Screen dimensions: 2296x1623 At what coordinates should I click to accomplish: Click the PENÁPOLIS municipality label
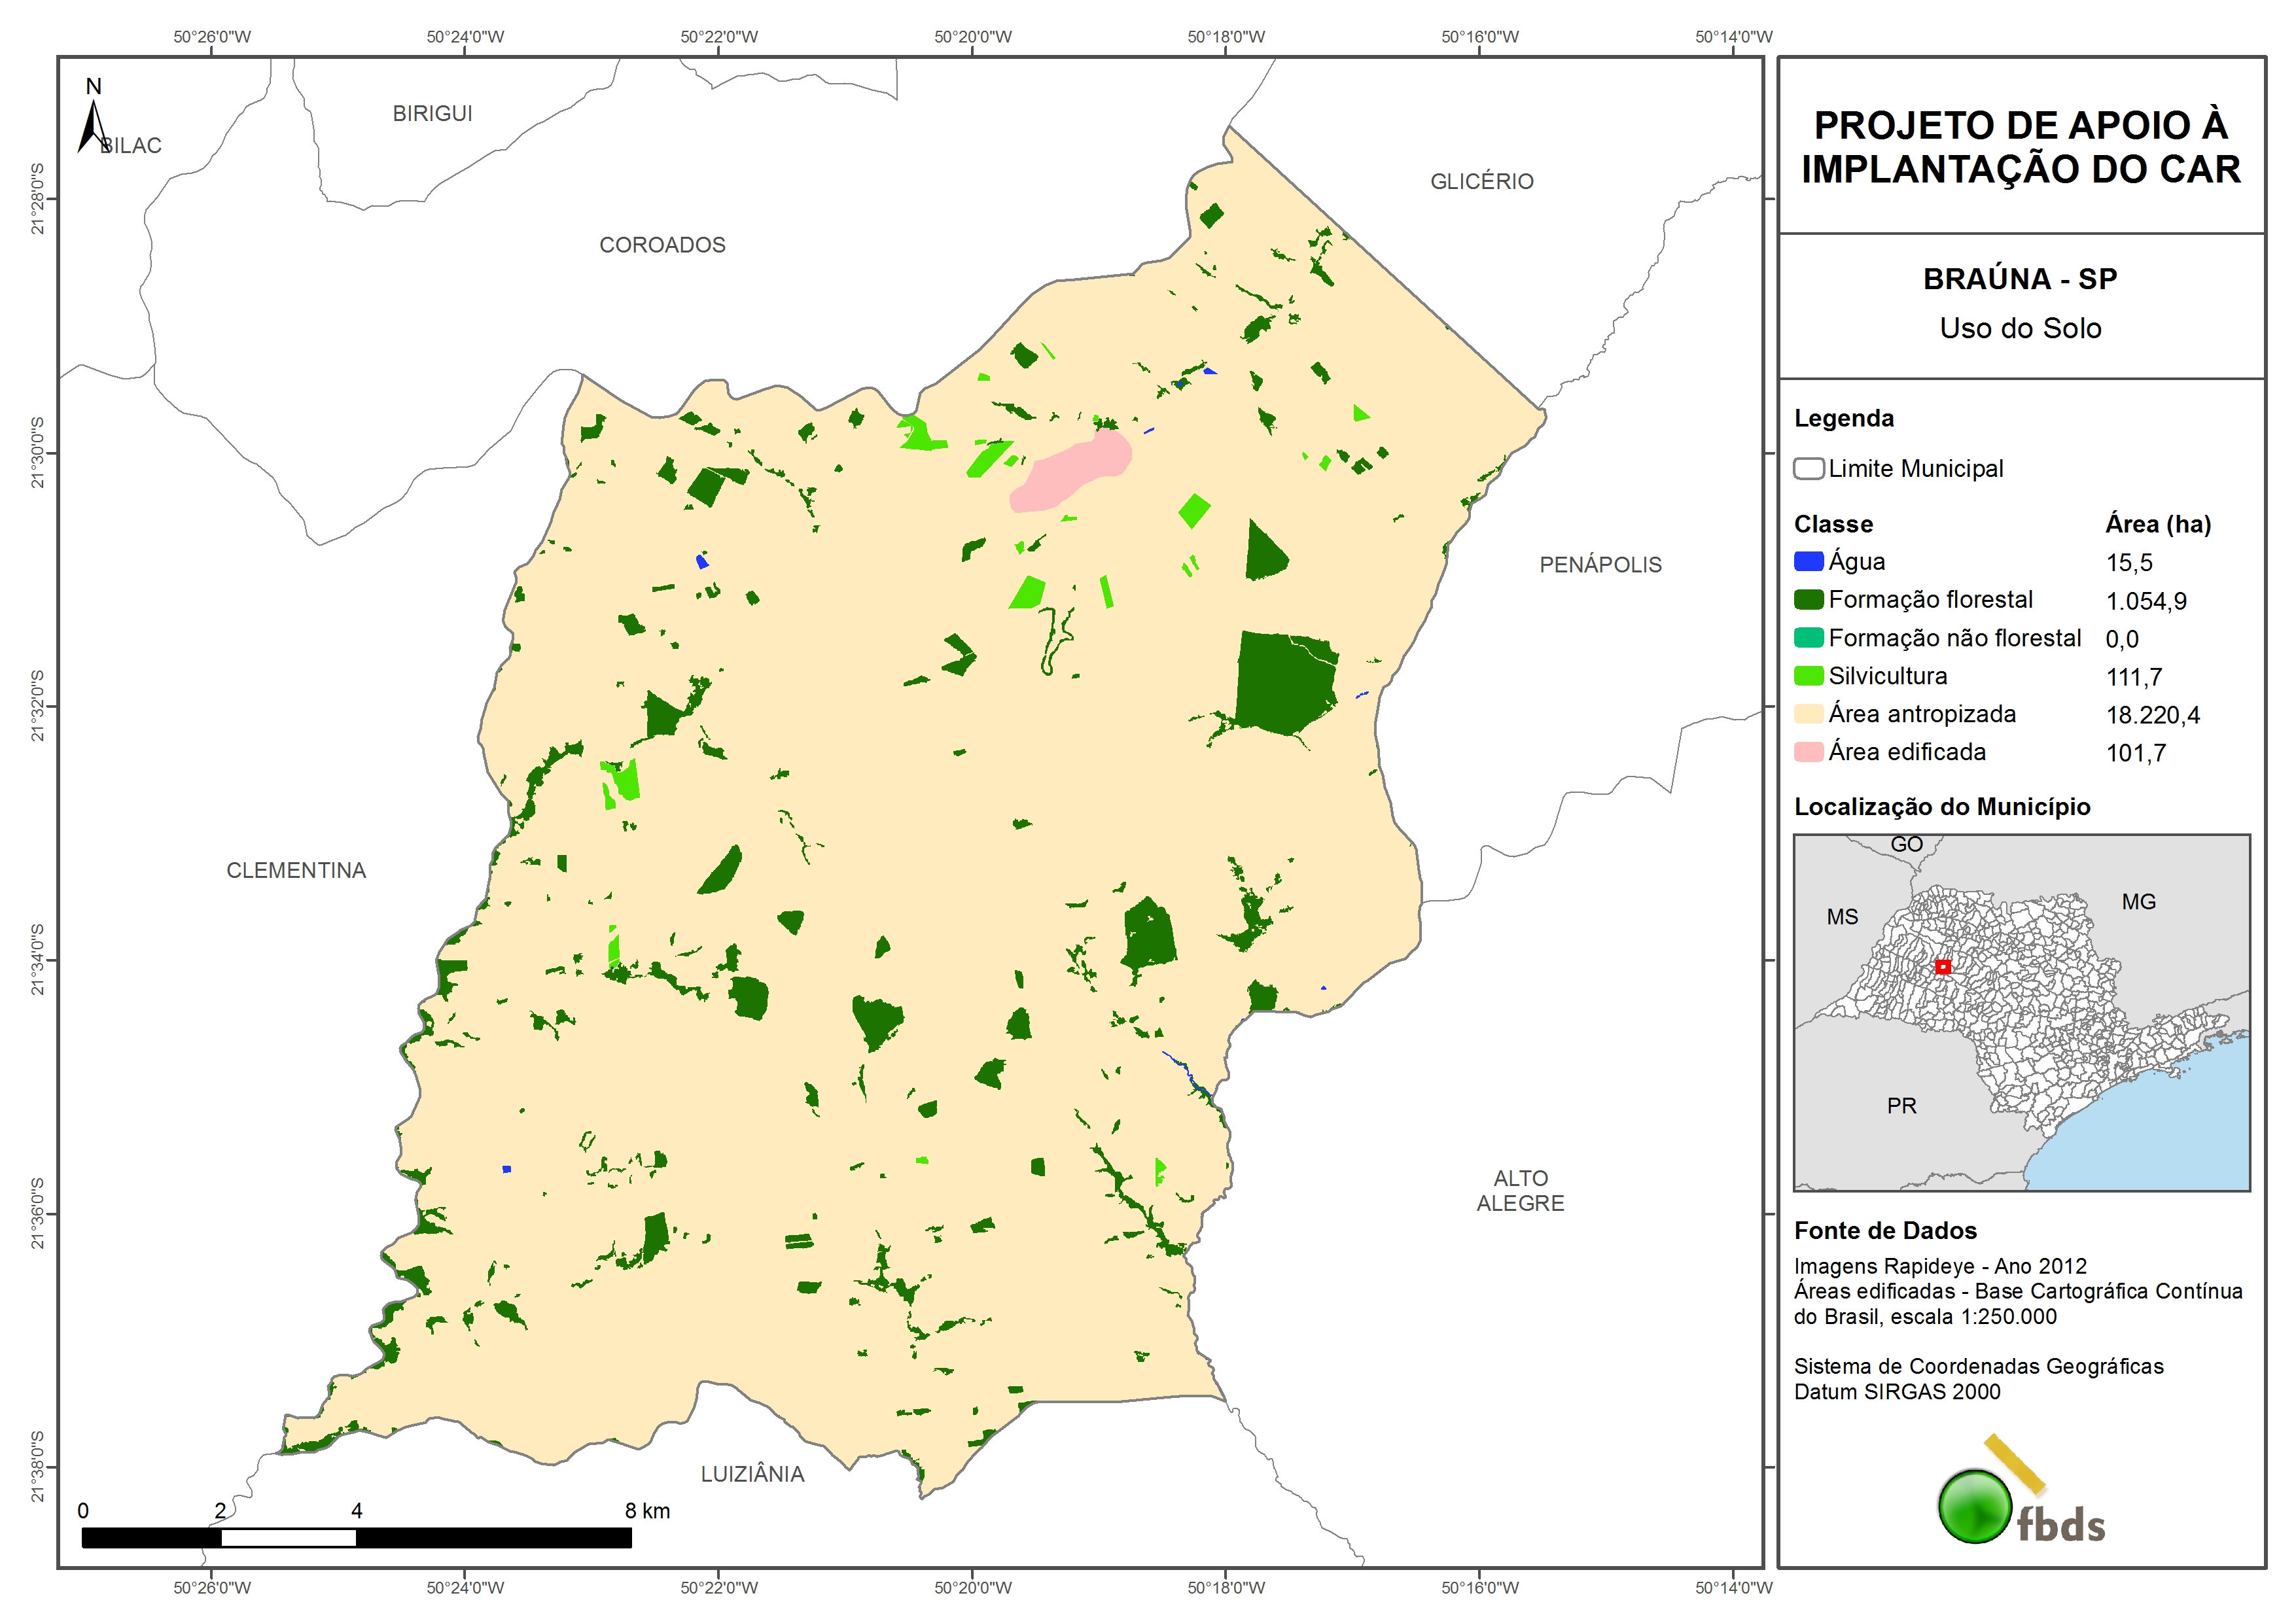click(1600, 565)
